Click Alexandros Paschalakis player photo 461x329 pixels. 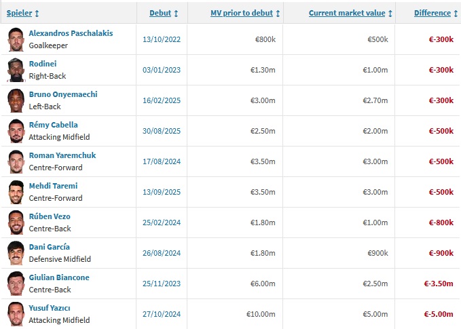(x=16, y=39)
